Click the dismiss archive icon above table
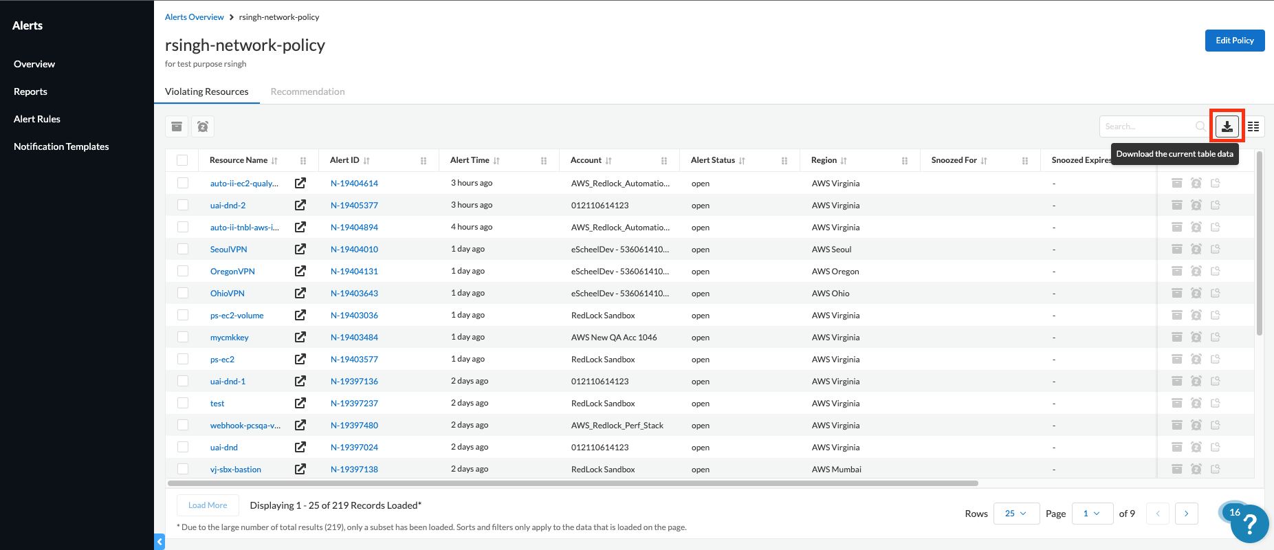The image size is (1274, 550). [x=177, y=126]
